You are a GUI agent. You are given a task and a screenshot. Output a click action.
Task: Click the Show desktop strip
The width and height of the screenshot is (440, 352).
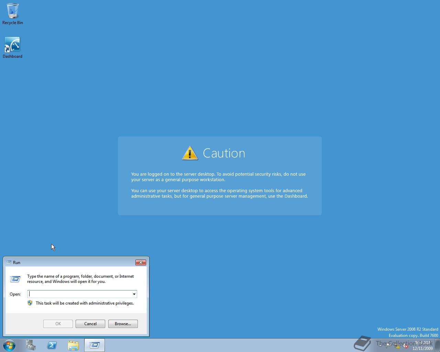tap(438, 345)
